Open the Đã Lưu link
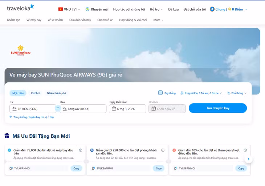Screen dimensions: 265x186 tap(174, 9)
